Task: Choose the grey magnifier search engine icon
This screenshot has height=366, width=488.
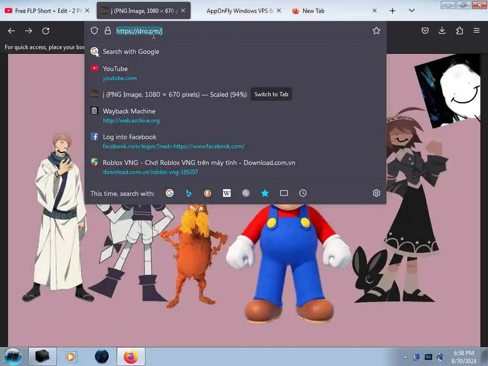Action: tap(246, 193)
